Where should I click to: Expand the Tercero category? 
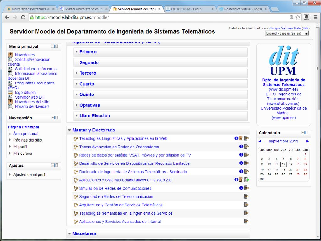pyautogui.click(x=76, y=73)
